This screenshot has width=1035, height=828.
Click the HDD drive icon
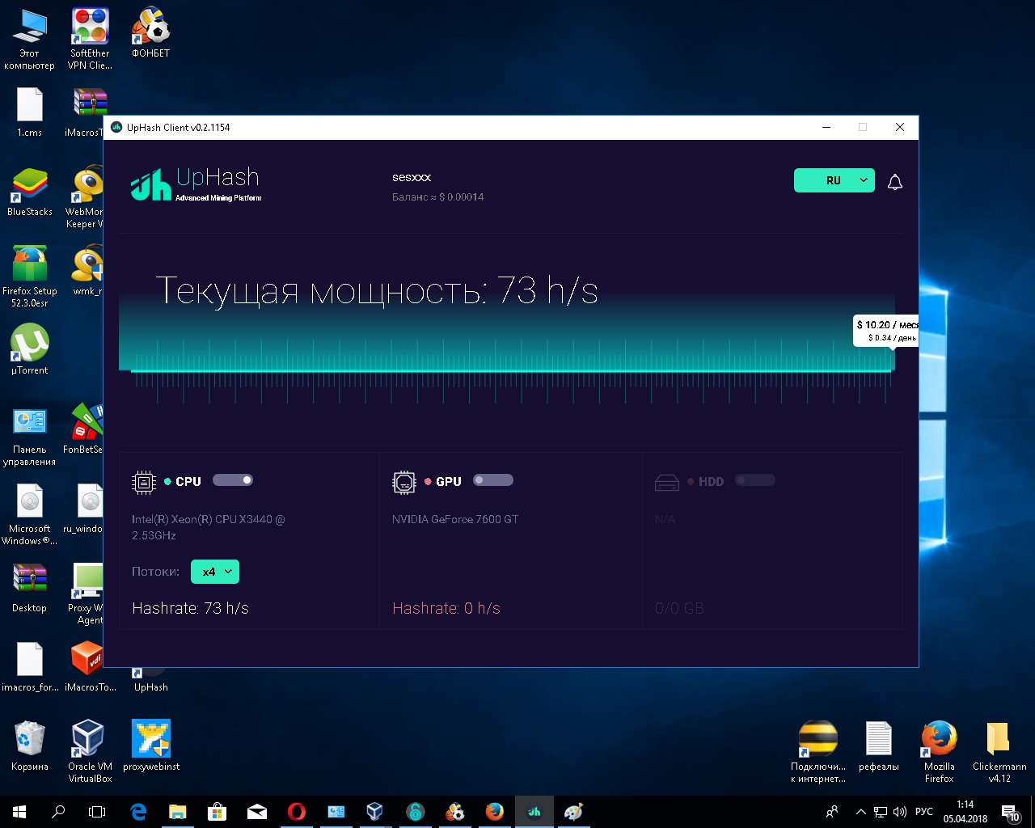click(x=666, y=483)
